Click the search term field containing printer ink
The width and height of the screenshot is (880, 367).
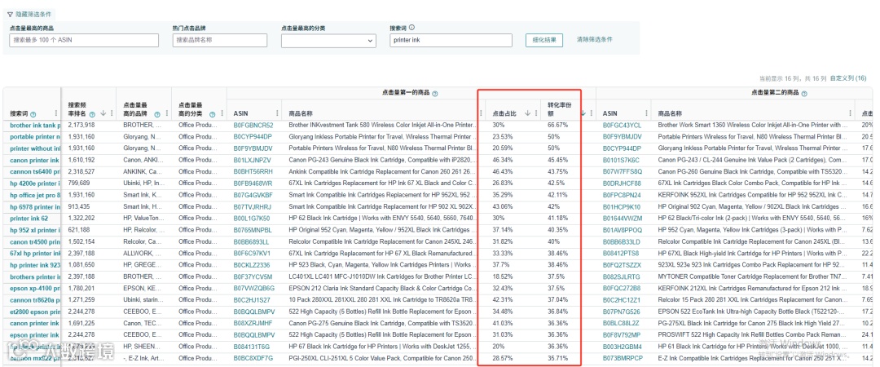pyautogui.click(x=451, y=41)
